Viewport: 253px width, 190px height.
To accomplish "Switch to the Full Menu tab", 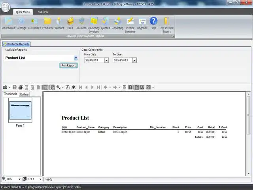I will click(43, 12).
